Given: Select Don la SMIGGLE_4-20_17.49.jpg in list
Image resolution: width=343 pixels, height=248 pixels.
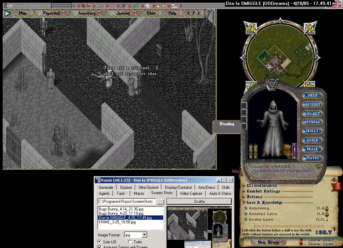Looking at the screenshot, I should 130,217.
